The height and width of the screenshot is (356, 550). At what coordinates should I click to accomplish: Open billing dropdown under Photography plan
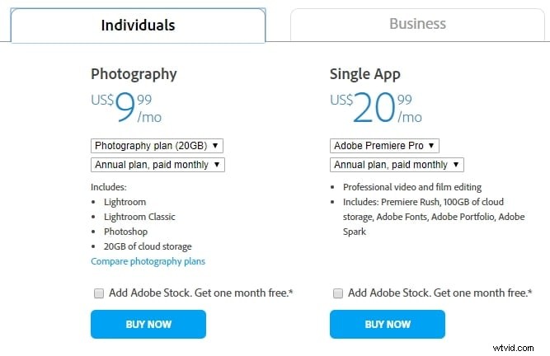click(x=157, y=165)
